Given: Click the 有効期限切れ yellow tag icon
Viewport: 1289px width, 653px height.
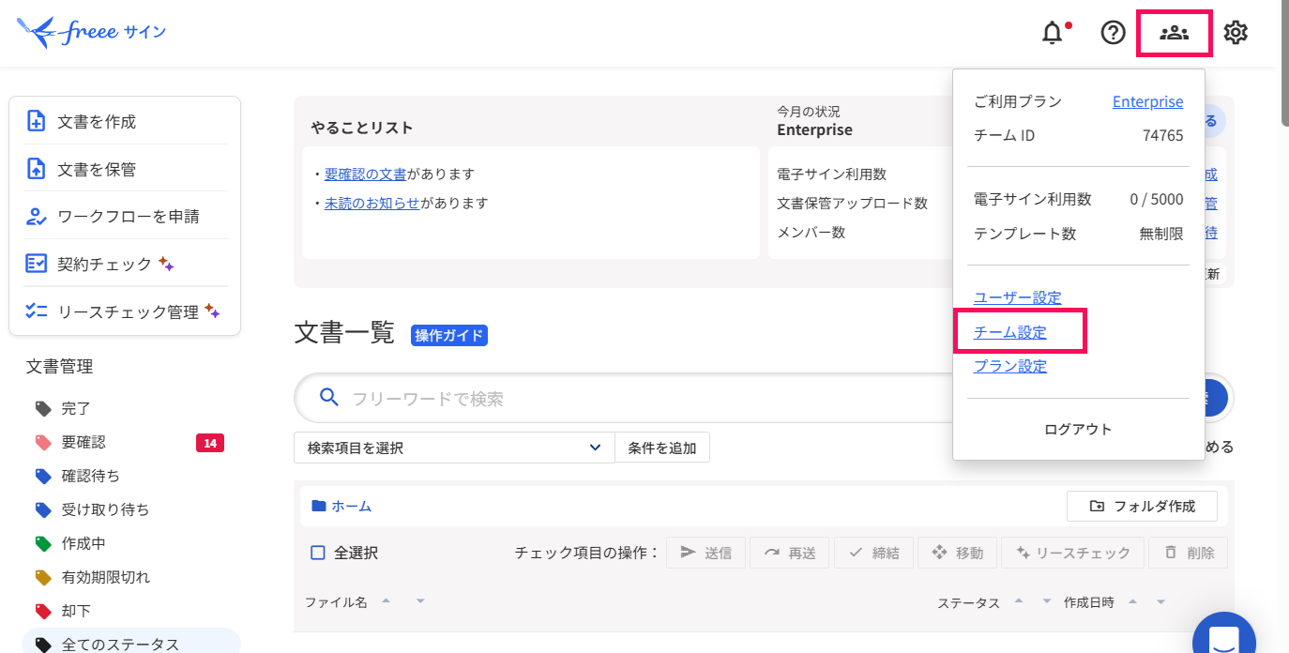Looking at the screenshot, I should 43,577.
